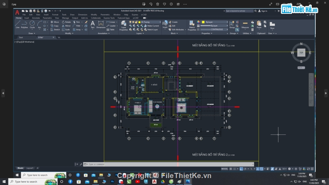This screenshot has height=185, width=329.
Task: Click Edit Attributes button
Action: point(177,29)
